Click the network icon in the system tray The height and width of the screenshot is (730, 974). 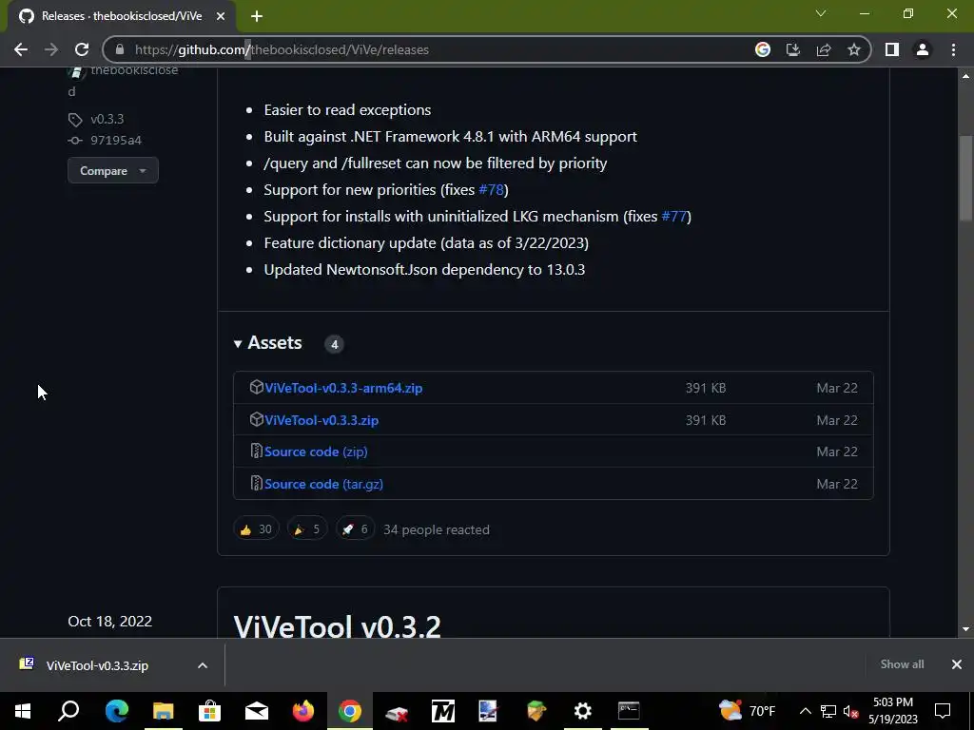pyautogui.click(x=828, y=711)
